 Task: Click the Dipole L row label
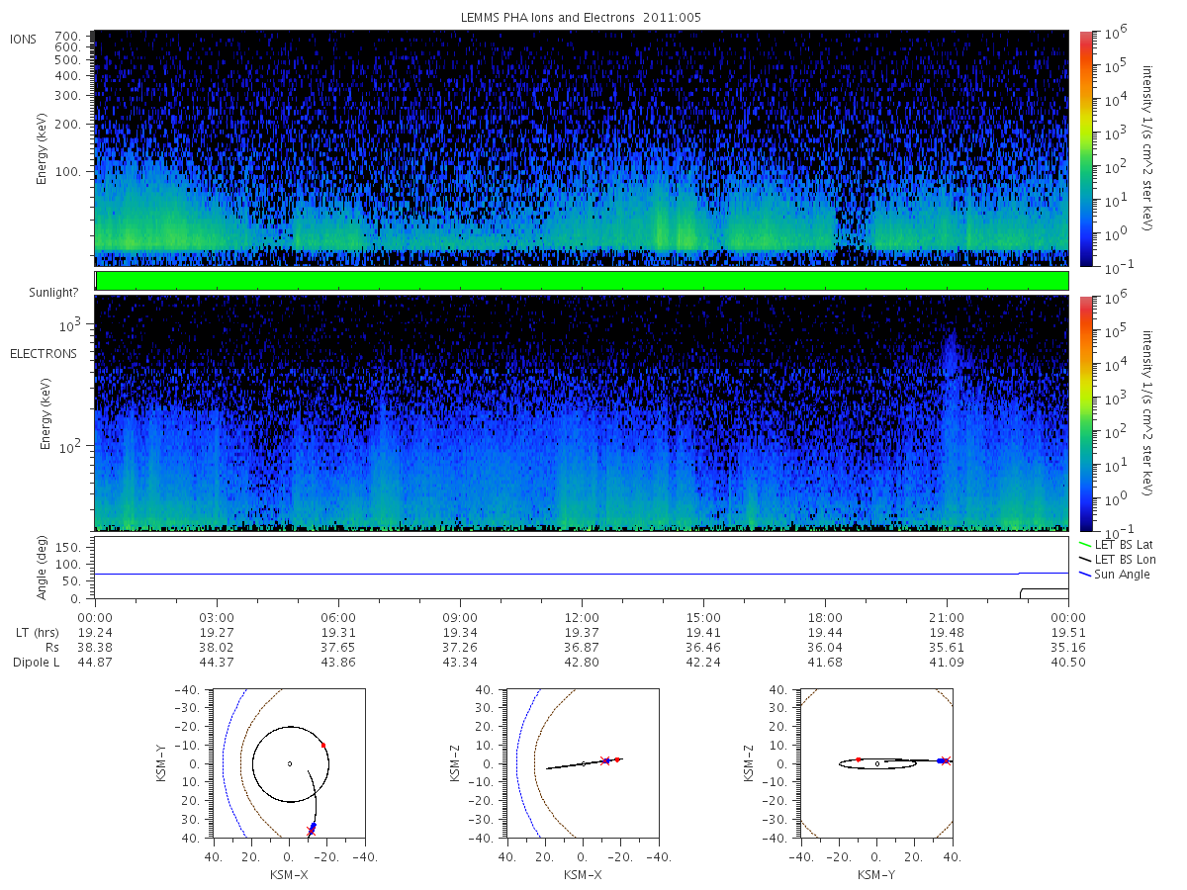pyautogui.click(x=37, y=663)
